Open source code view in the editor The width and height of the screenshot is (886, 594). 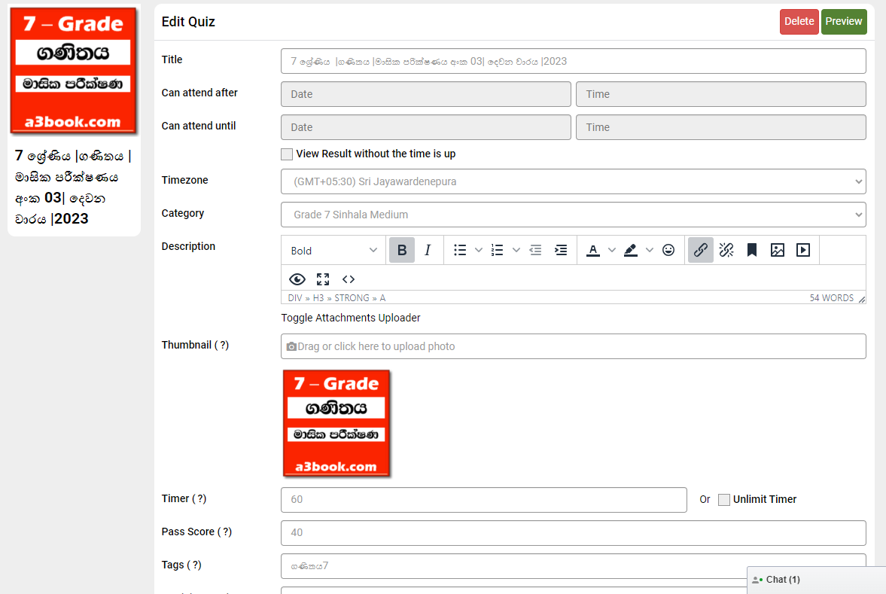[x=349, y=279]
